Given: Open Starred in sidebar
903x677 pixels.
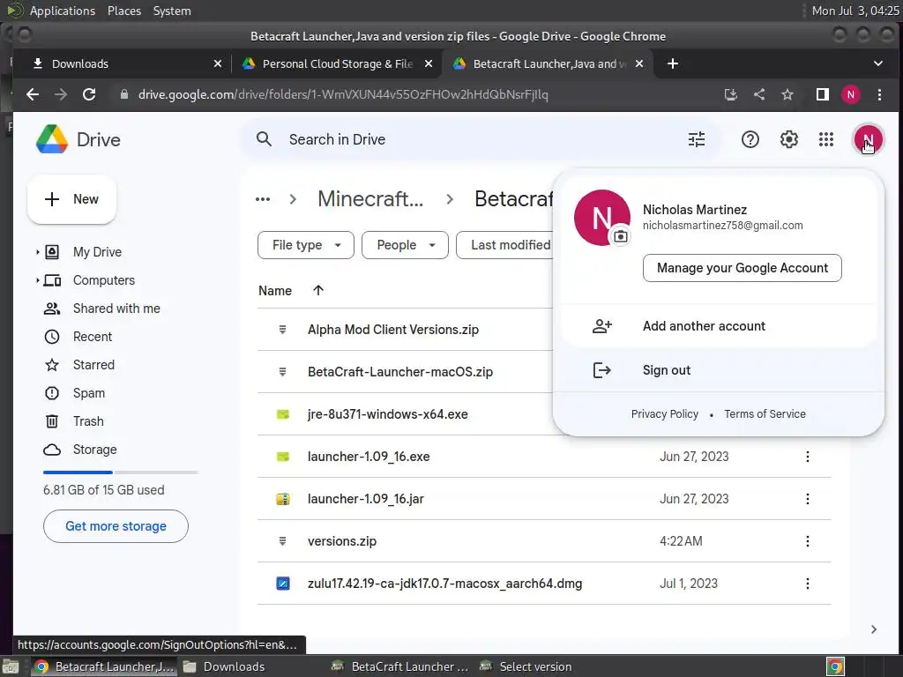Looking at the screenshot, I should (x=93, y=365).
